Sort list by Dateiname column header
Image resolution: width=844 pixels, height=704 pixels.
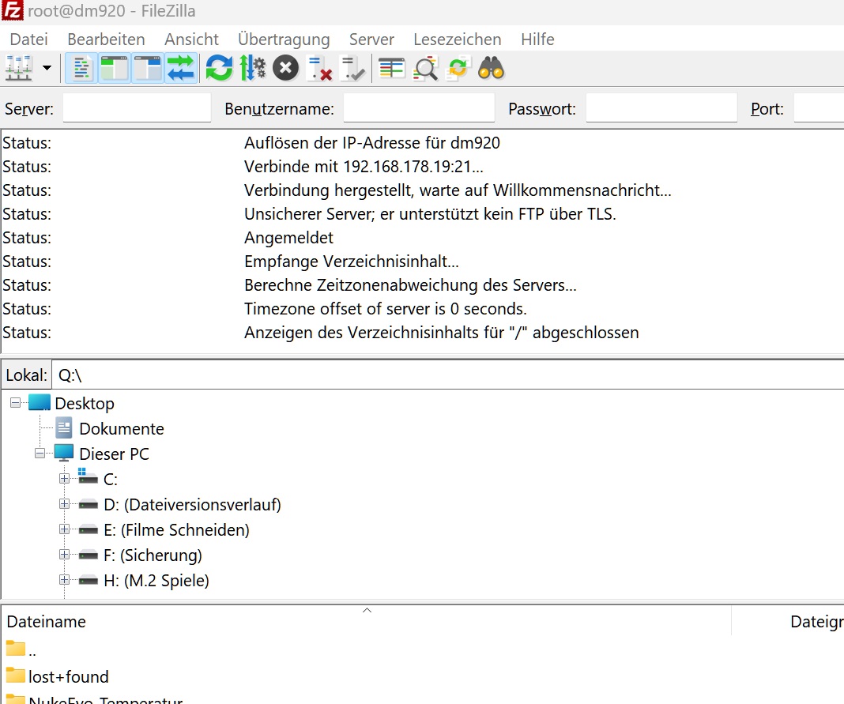tap(46, 622)
